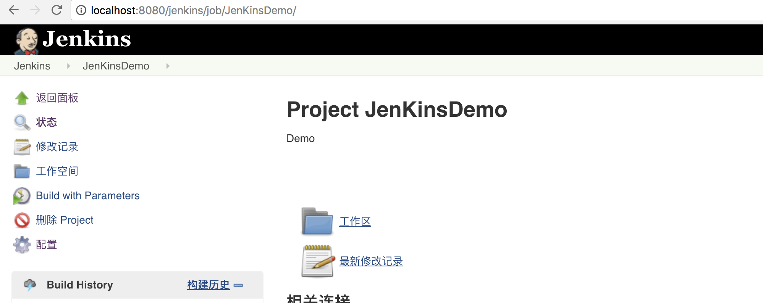Click the red prohibition delete icon
The height and width of the screenshot is (303, 763).
tap(22, 220)
